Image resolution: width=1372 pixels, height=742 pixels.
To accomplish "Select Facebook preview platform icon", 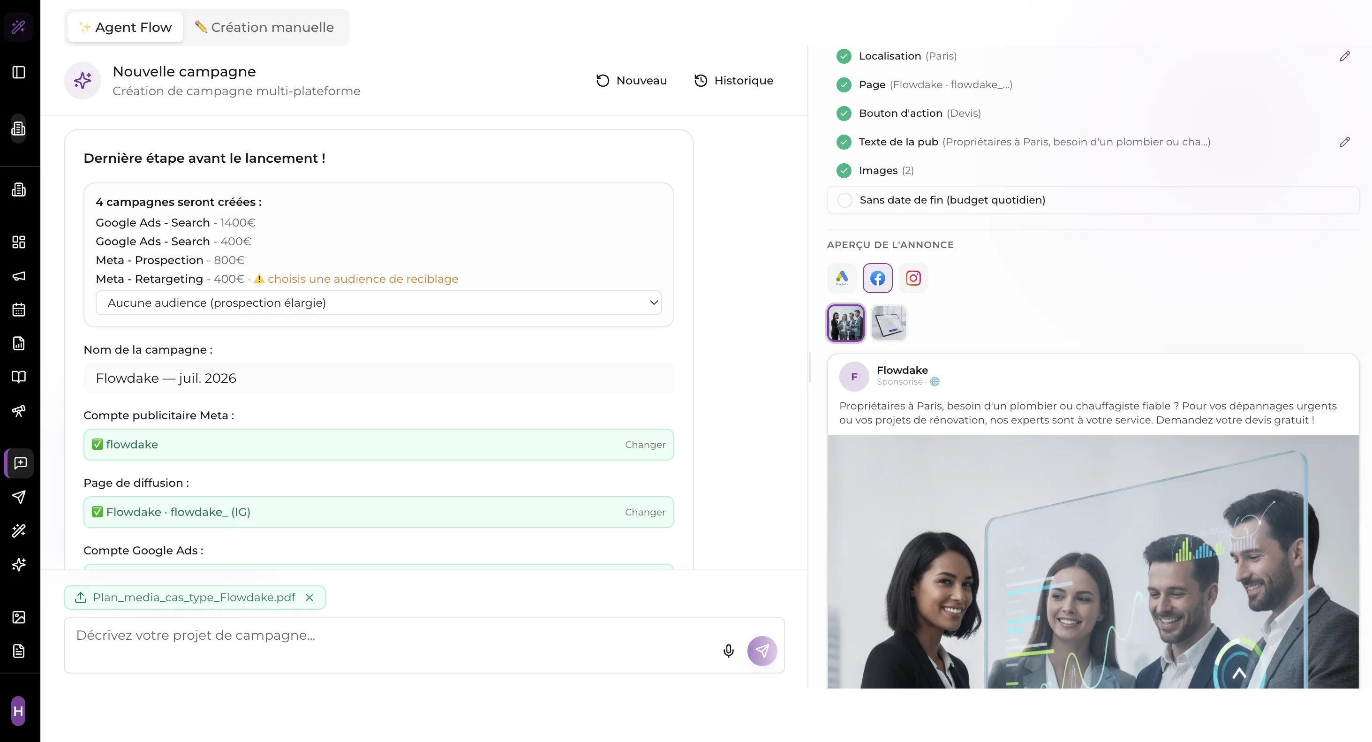I will pos(878,278).
